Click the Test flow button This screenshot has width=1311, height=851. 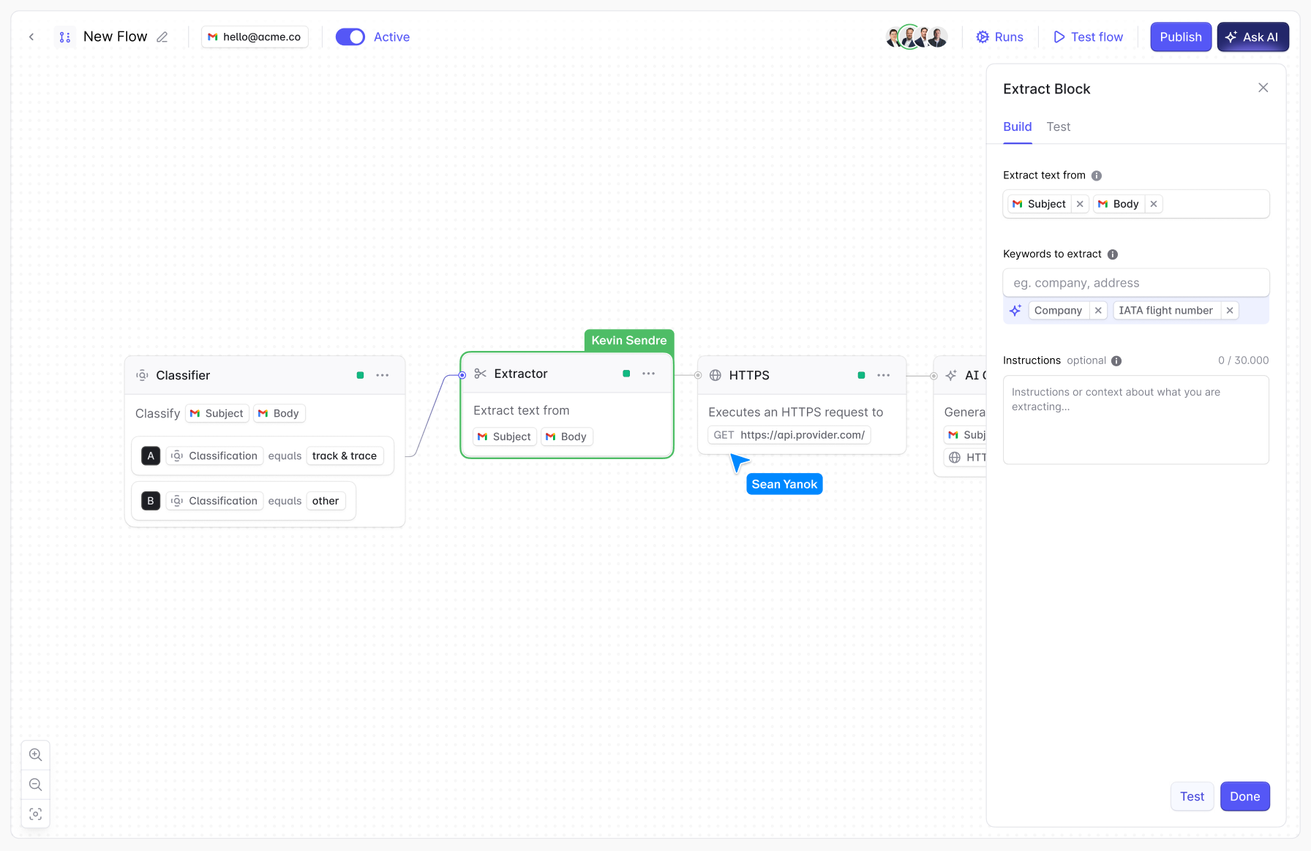click(1088, 37)
